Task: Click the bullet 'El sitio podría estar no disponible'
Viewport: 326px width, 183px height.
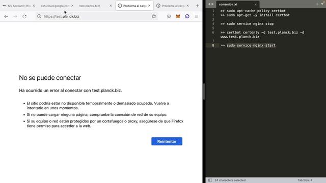Action: pyautogui.click(x=98, y=106)
